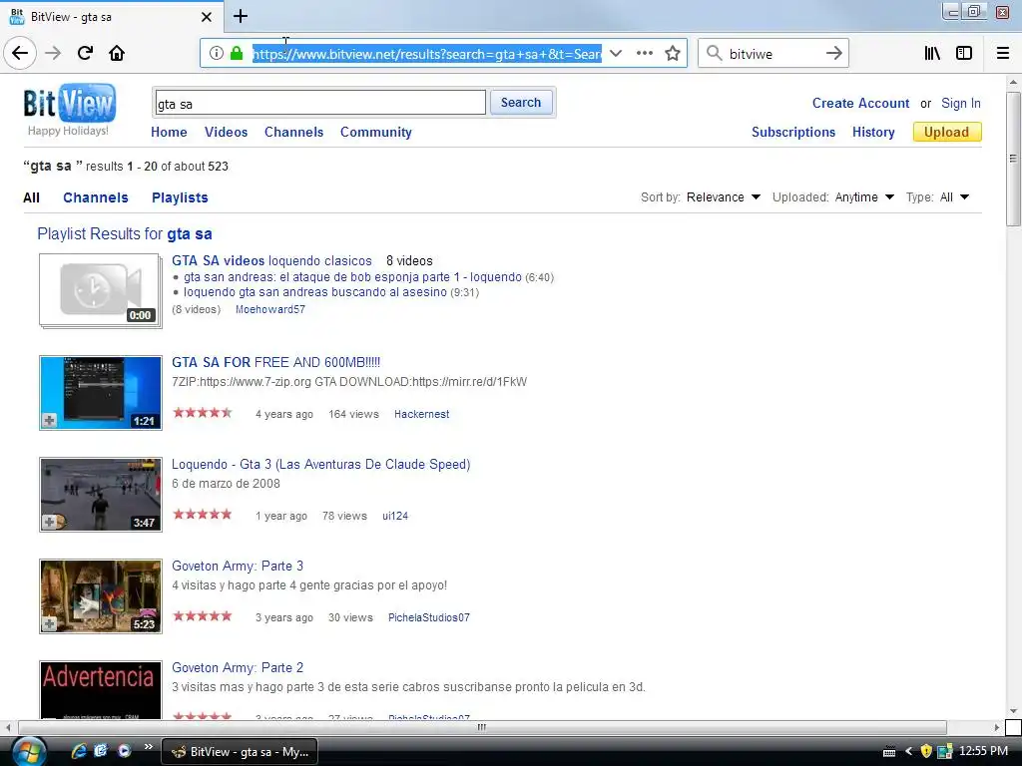Image resolution: width=1022 pixels, height=766 pixels.
Task: Launch Internet Explorer from quick launch
Action: [78, 751]
